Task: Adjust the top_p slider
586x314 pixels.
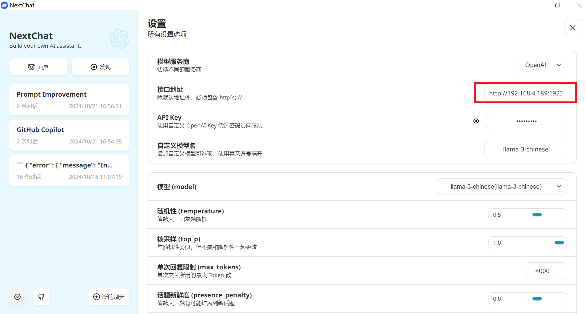Action: (x=559, y=243)
